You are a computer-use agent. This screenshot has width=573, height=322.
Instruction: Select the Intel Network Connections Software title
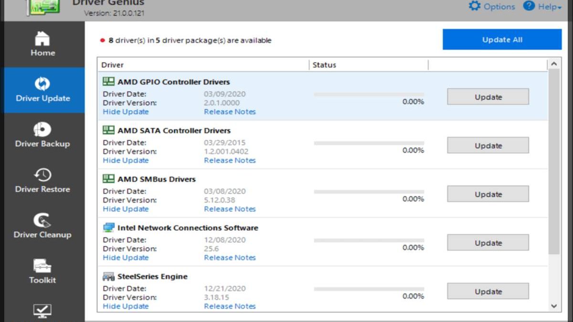pyautogui.click(x=188, y=228)
